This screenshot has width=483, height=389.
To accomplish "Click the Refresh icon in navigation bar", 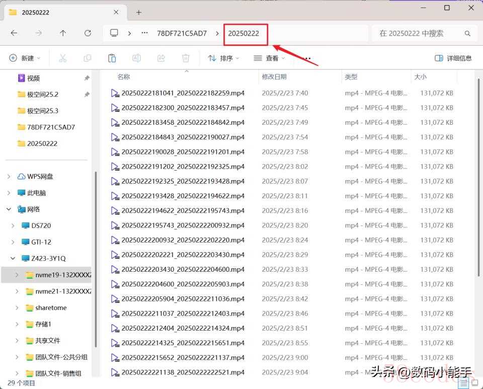I will pos(88,33).
